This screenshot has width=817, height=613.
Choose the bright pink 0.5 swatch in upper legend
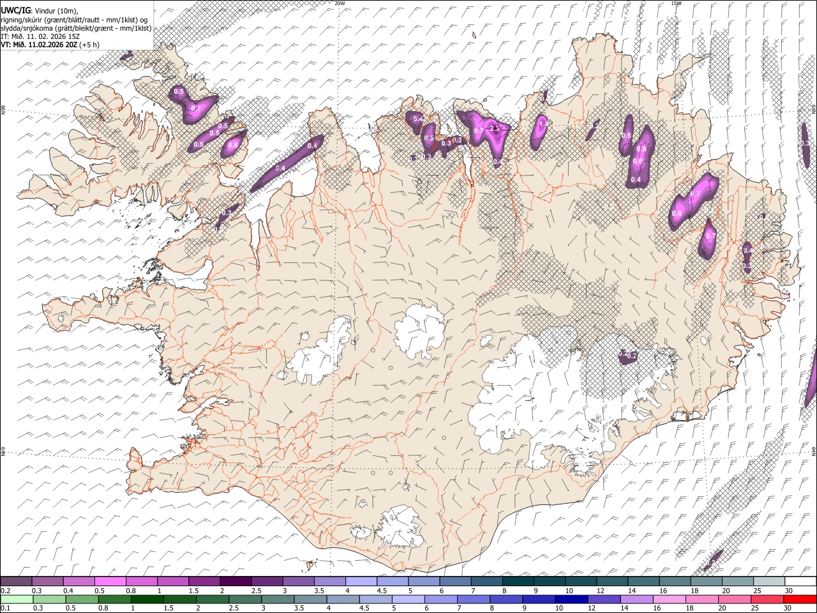110,582
